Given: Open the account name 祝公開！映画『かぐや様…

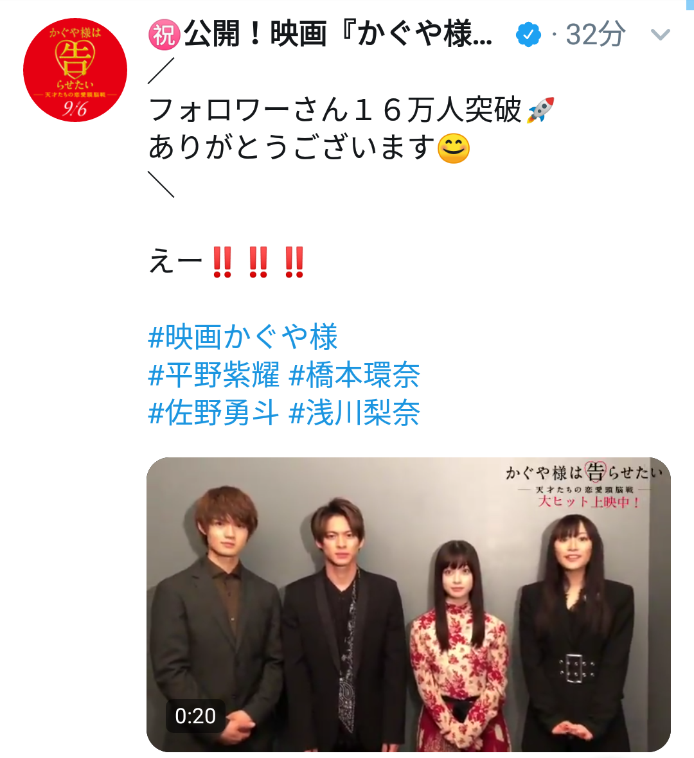Looking at the screenshot, I should [320, 34].
